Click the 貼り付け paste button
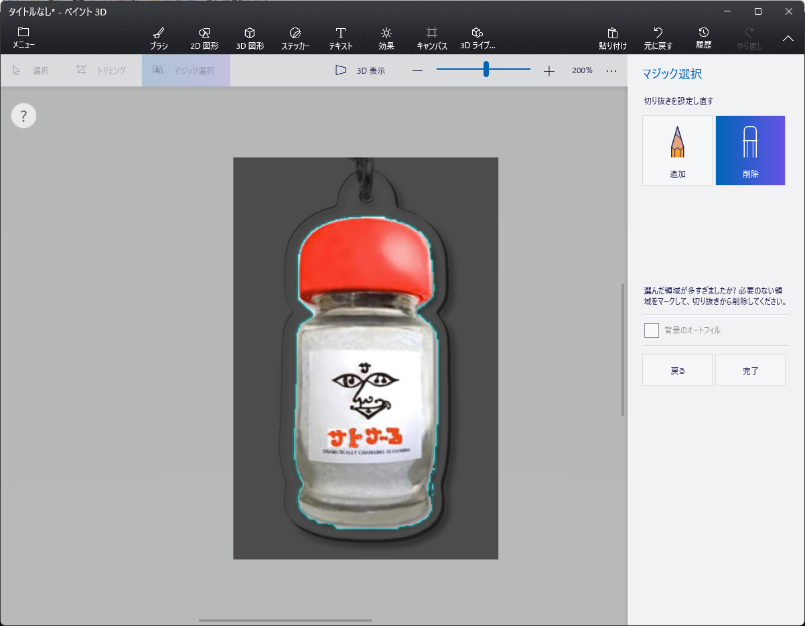This screenshot has height=626, width=805. click(x=612, y=38)
